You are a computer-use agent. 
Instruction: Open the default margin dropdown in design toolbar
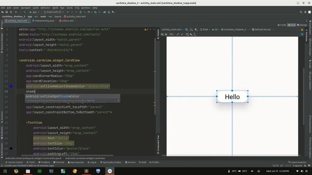point(171,35)
